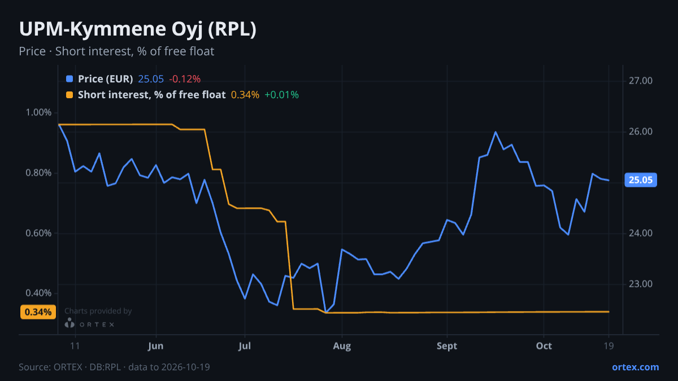Screen dimensions: 678x381
Task: Open the ortex.com link
Action: click(x=636, y=367)
